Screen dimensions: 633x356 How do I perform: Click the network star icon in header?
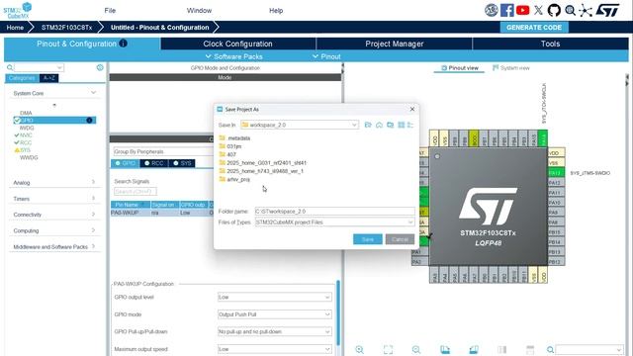(586, 11)
